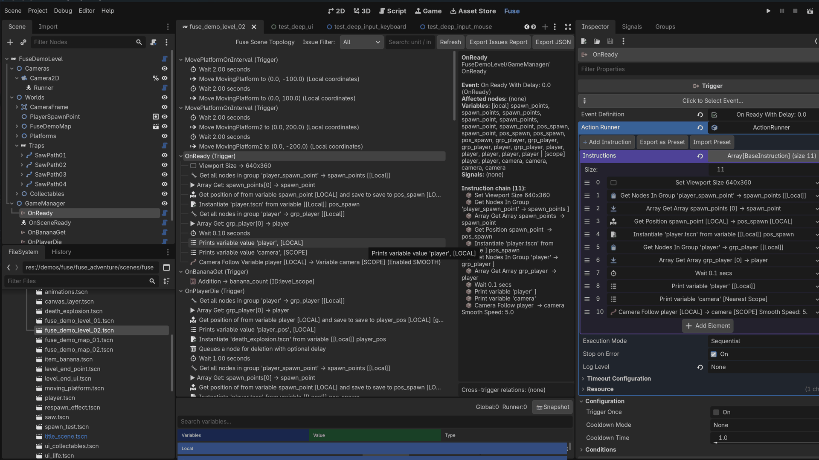Click the save resource icon in Inspector

(x=610, y=41)
